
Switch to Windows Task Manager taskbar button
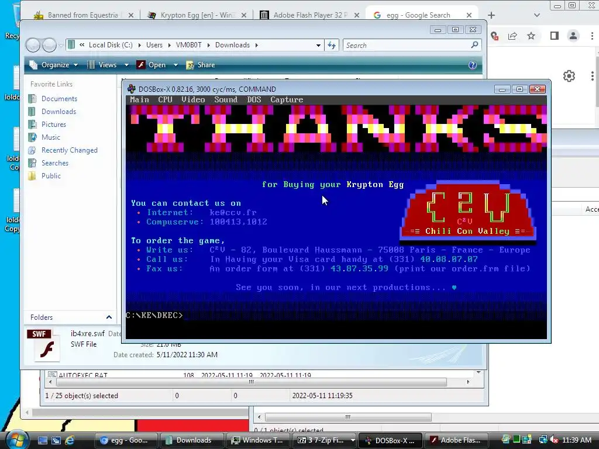(258, 440)
